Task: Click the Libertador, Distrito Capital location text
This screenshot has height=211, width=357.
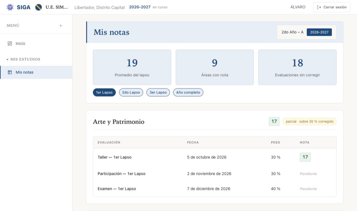Action: pyautogui.click(x=99, y=7)
